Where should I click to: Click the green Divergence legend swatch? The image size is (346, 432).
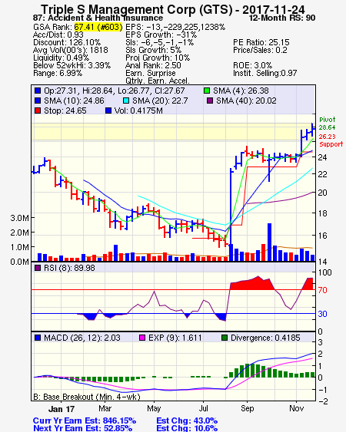tap(225, 338)
